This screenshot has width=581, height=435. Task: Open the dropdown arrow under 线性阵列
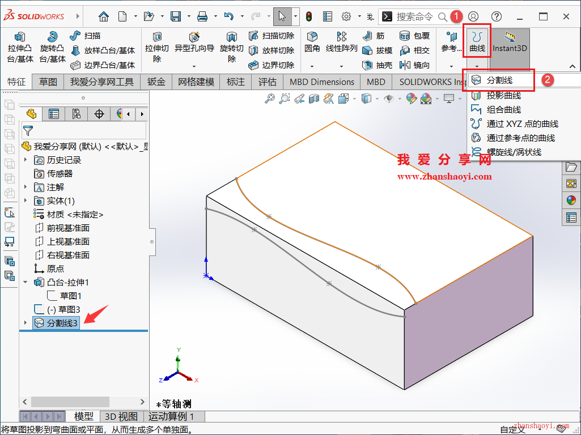point(341,66)
